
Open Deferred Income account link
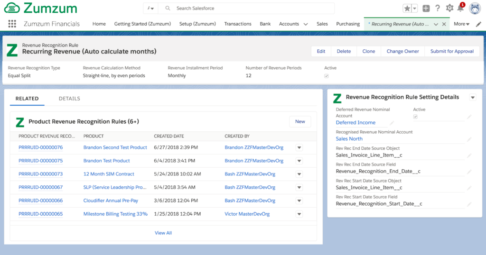click(355, 123)
